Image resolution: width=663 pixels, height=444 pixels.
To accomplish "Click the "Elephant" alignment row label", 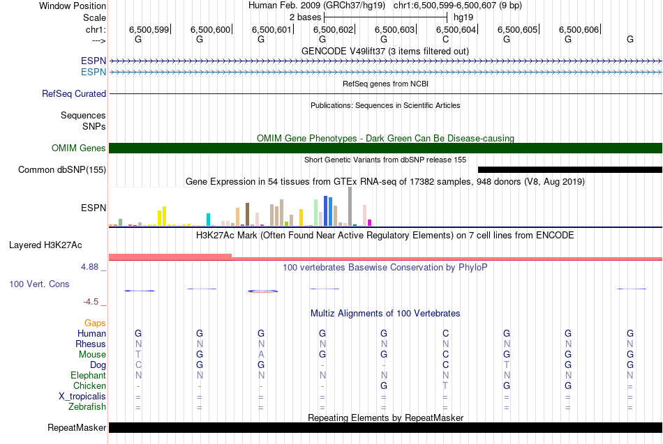I will point(88,375).
